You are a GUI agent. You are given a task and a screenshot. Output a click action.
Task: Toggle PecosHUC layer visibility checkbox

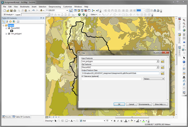coord(9,28)
